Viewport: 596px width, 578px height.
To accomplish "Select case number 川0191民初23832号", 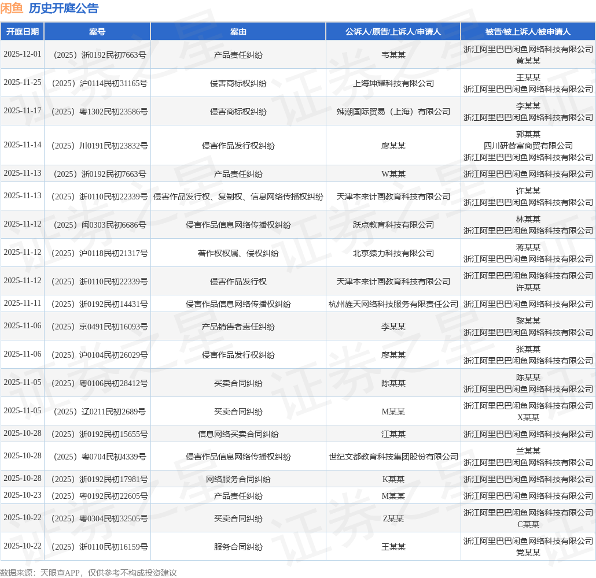I will pos(100,146).
